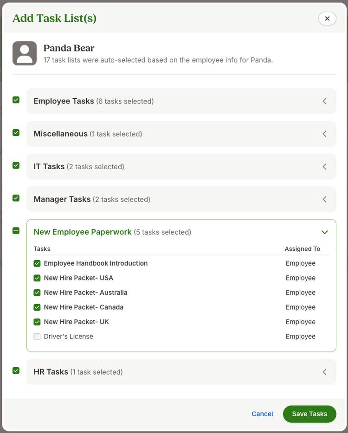Uncheck the Miscellaneous list checkbox

pyautogui.click(x=16, y=133)
